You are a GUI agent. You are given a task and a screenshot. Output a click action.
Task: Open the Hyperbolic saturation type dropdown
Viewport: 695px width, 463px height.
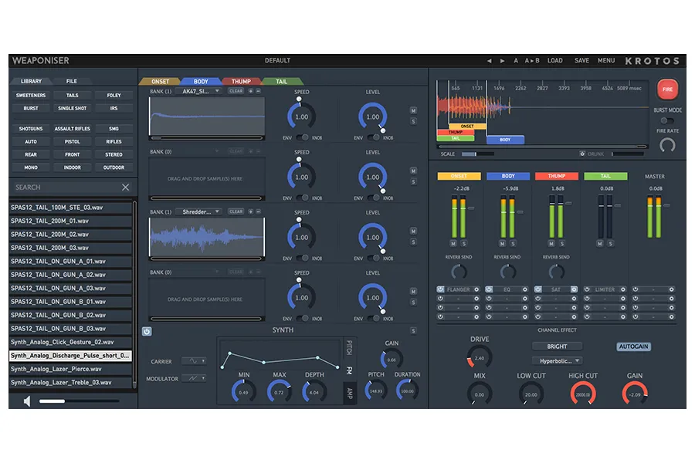coord(557,361)
